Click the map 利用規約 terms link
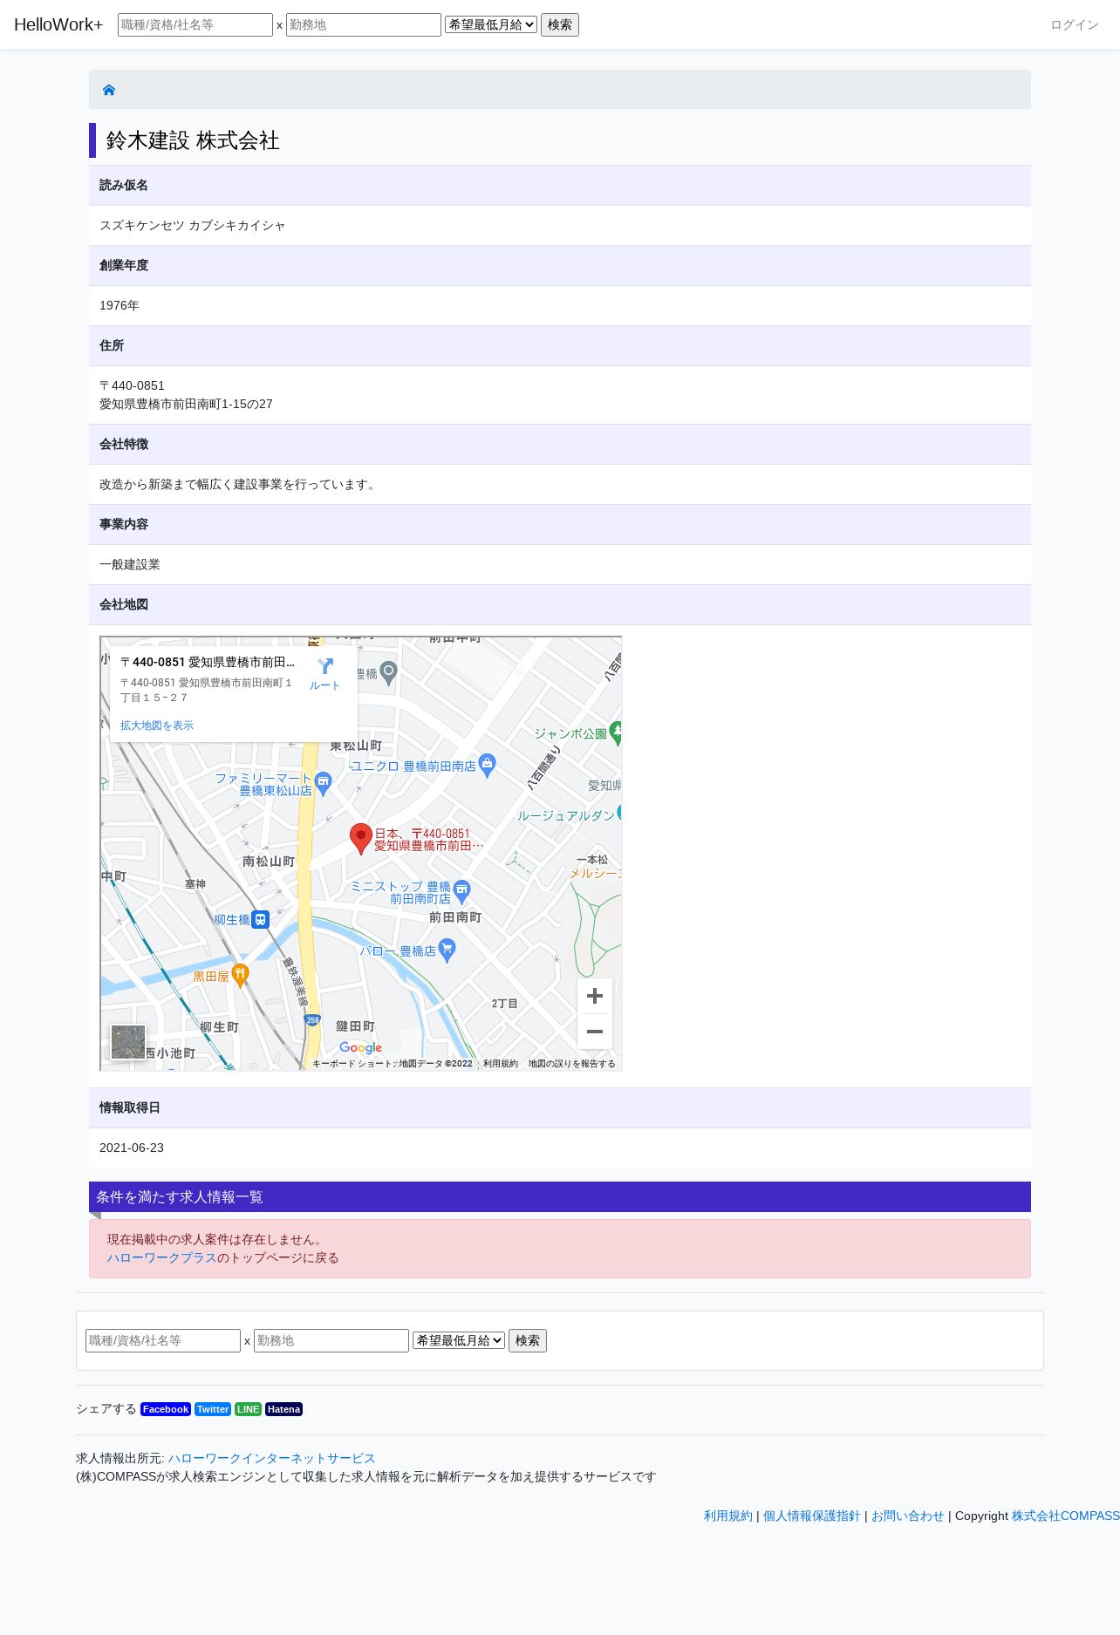The image size is (1120, 1635). [501, 1064]
